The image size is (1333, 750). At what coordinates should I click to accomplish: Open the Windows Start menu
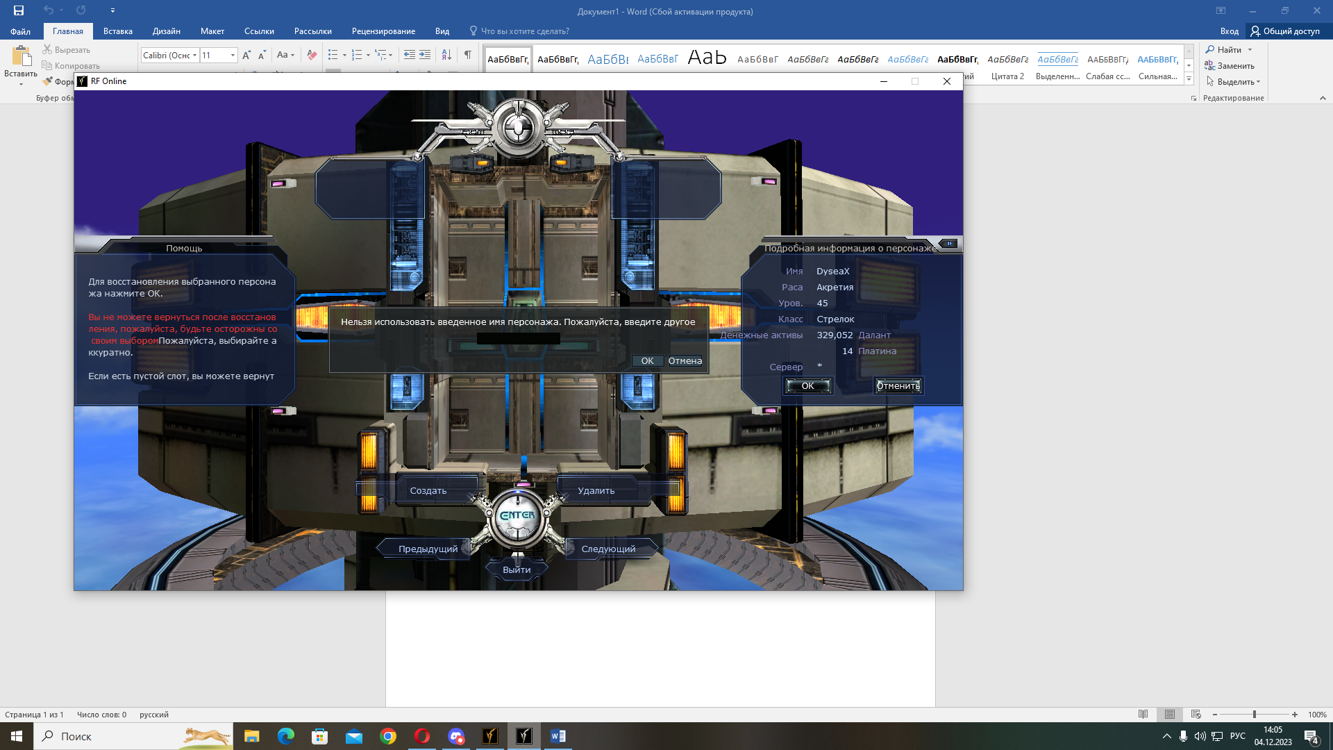pos(17,736)
